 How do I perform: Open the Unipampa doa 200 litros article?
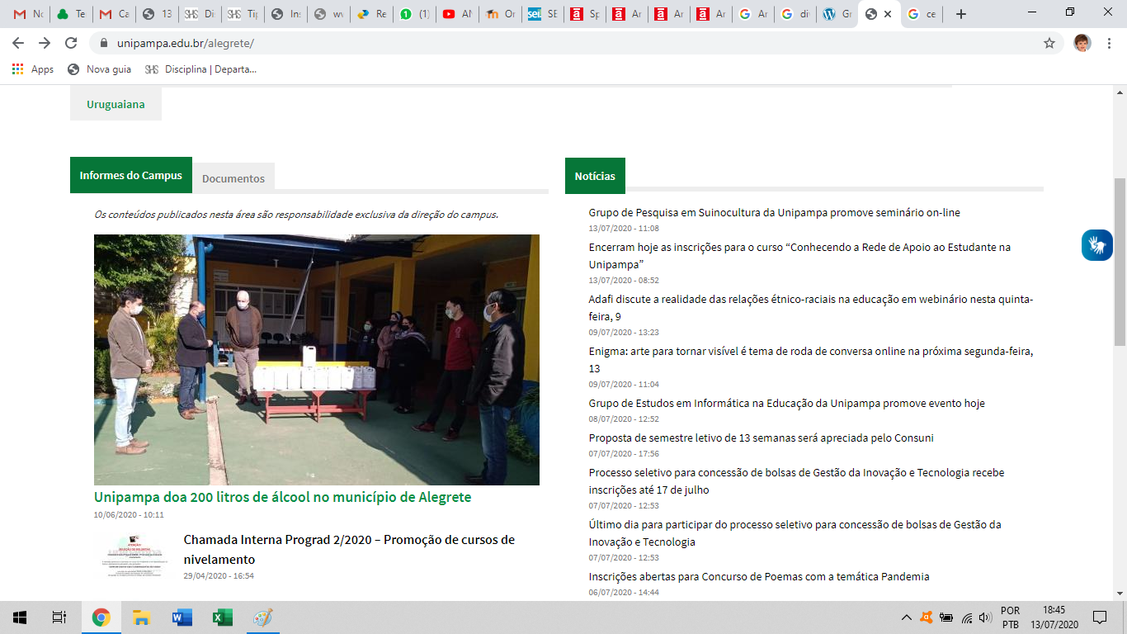[282, 497]
